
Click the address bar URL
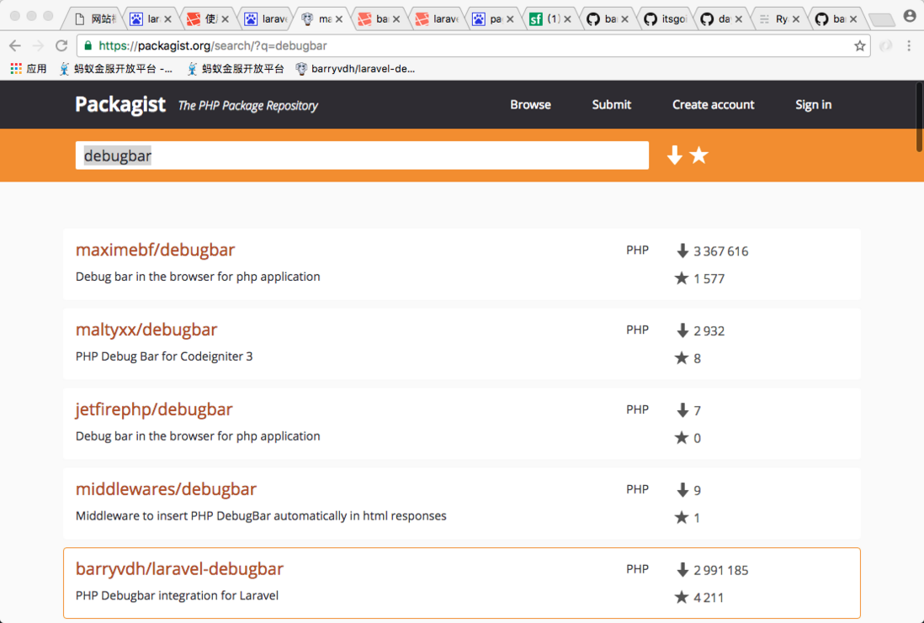click(x=213, y=45)
